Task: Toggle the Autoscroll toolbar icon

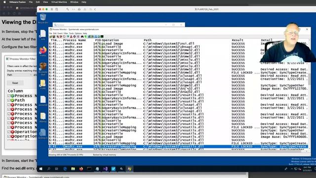Action: coord(61,37)
